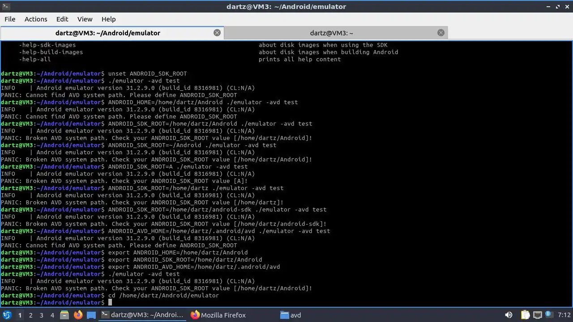Minimize the terminal window
The width and height of the screenshot is (573, 322).
click(549, 6)
